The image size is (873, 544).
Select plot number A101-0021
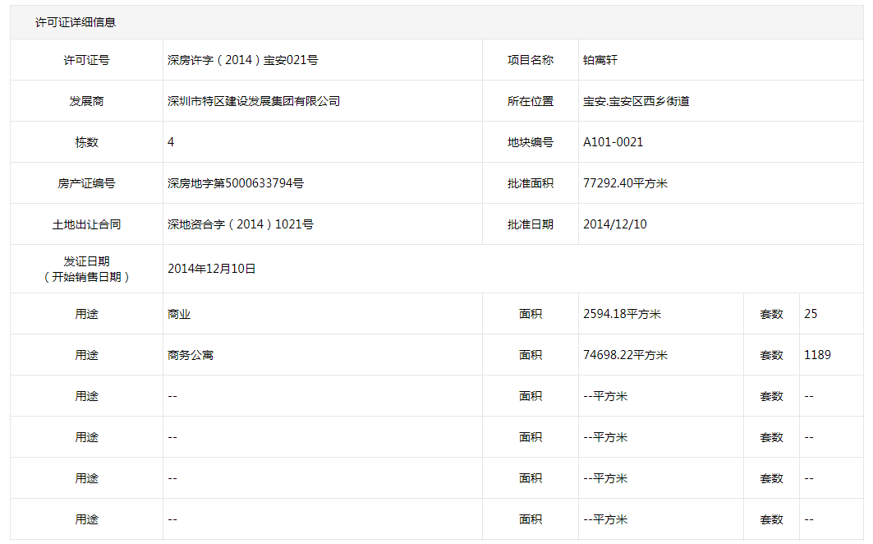coord(613,142)
